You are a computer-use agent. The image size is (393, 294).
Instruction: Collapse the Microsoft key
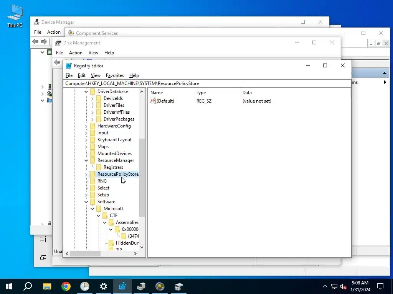(x=92, y=209)
